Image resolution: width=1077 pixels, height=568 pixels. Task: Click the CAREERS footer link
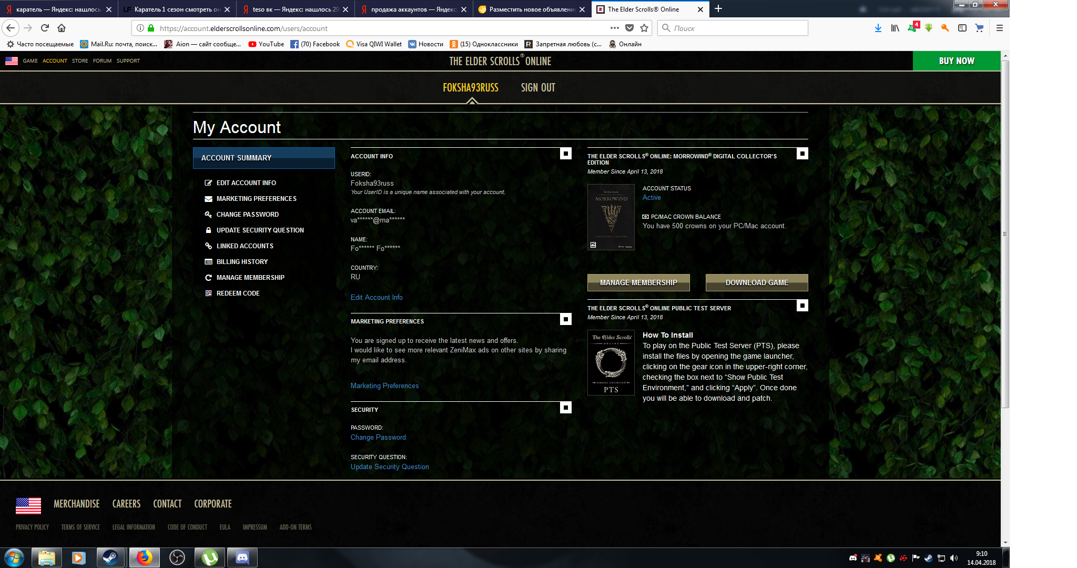[126, 504]
